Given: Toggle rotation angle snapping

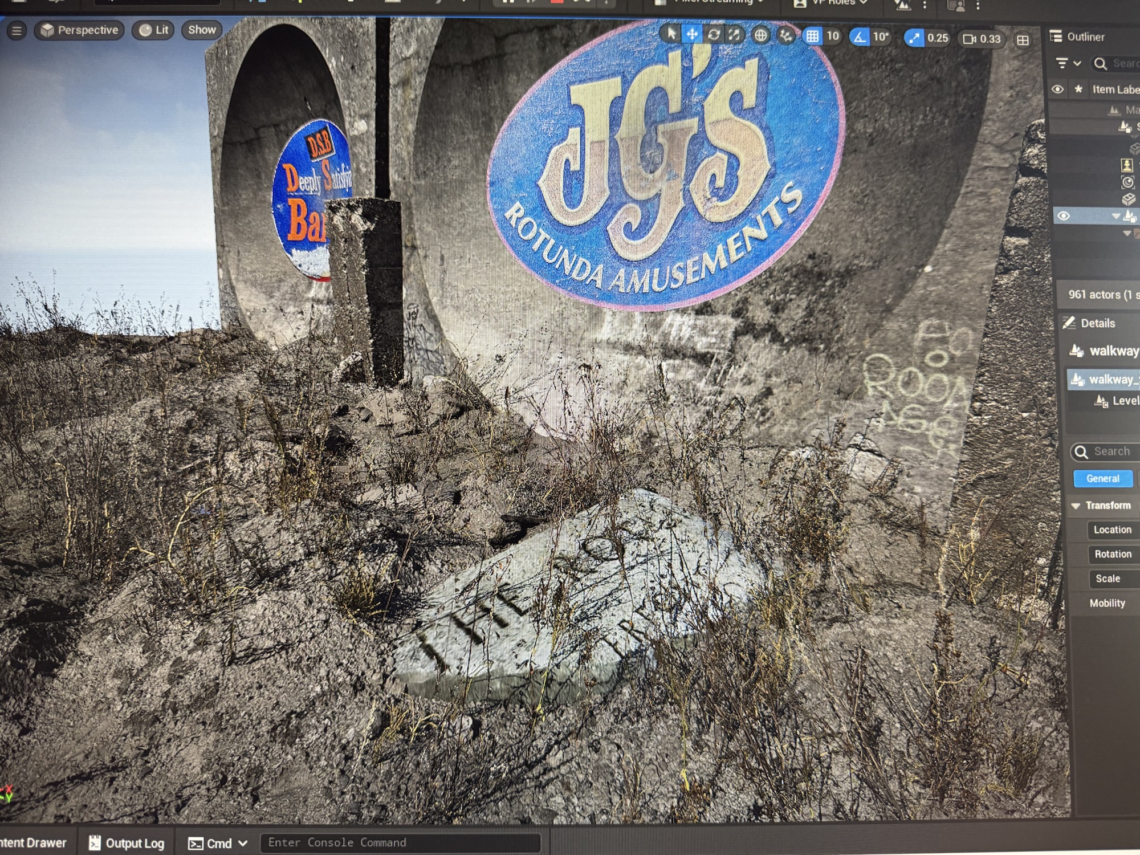Looking at the screenshot, I should tap(859, 37).
